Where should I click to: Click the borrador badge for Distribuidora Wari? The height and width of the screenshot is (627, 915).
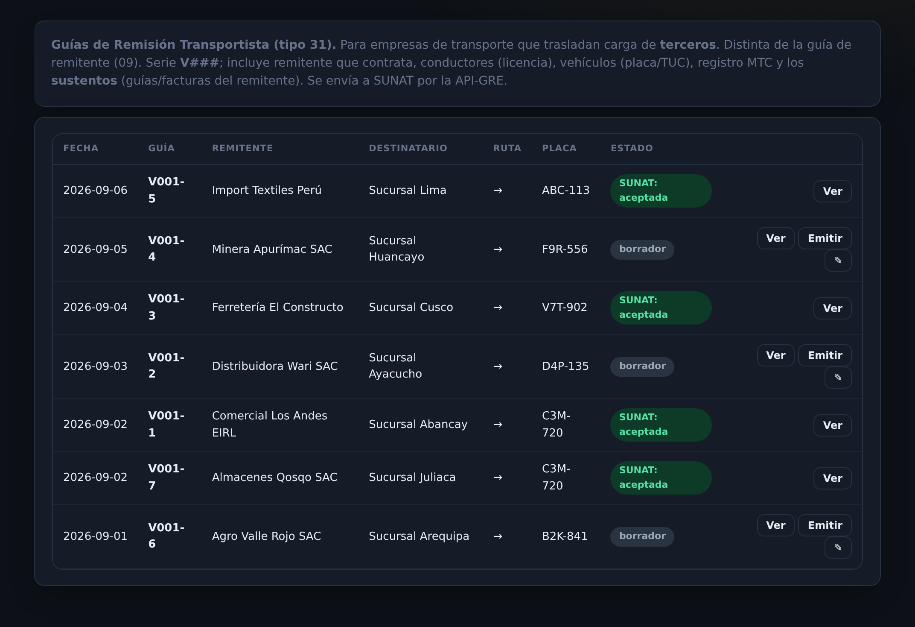(642, 366)
